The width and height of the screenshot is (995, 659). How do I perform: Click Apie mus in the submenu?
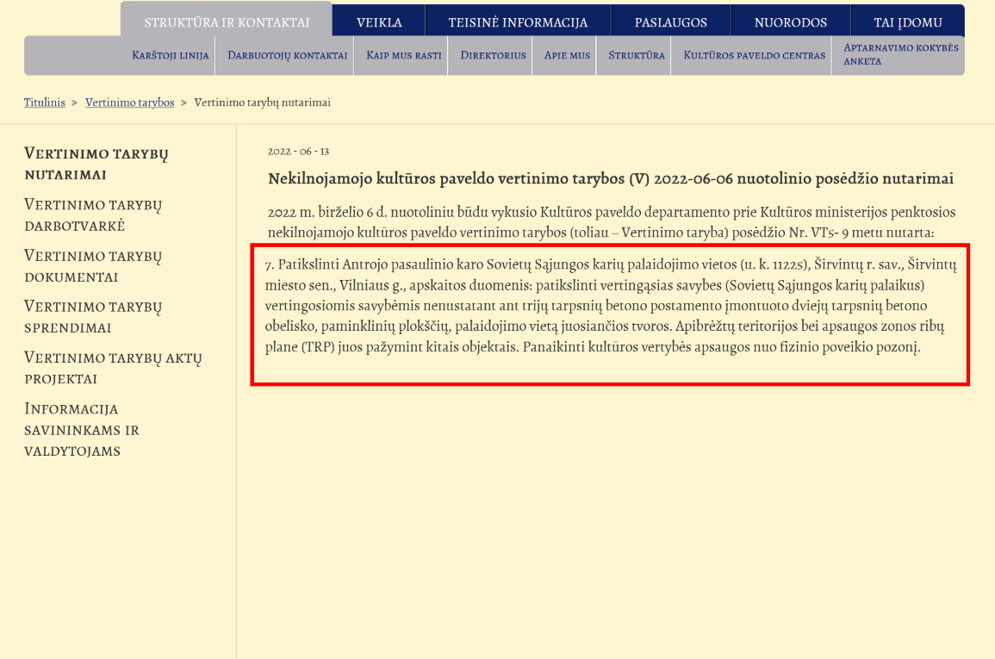pyautogui.click(x=567, y=55)
